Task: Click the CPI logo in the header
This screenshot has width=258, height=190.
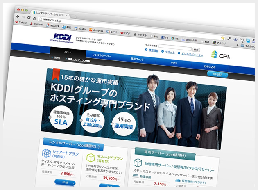Action: point(221,55)
